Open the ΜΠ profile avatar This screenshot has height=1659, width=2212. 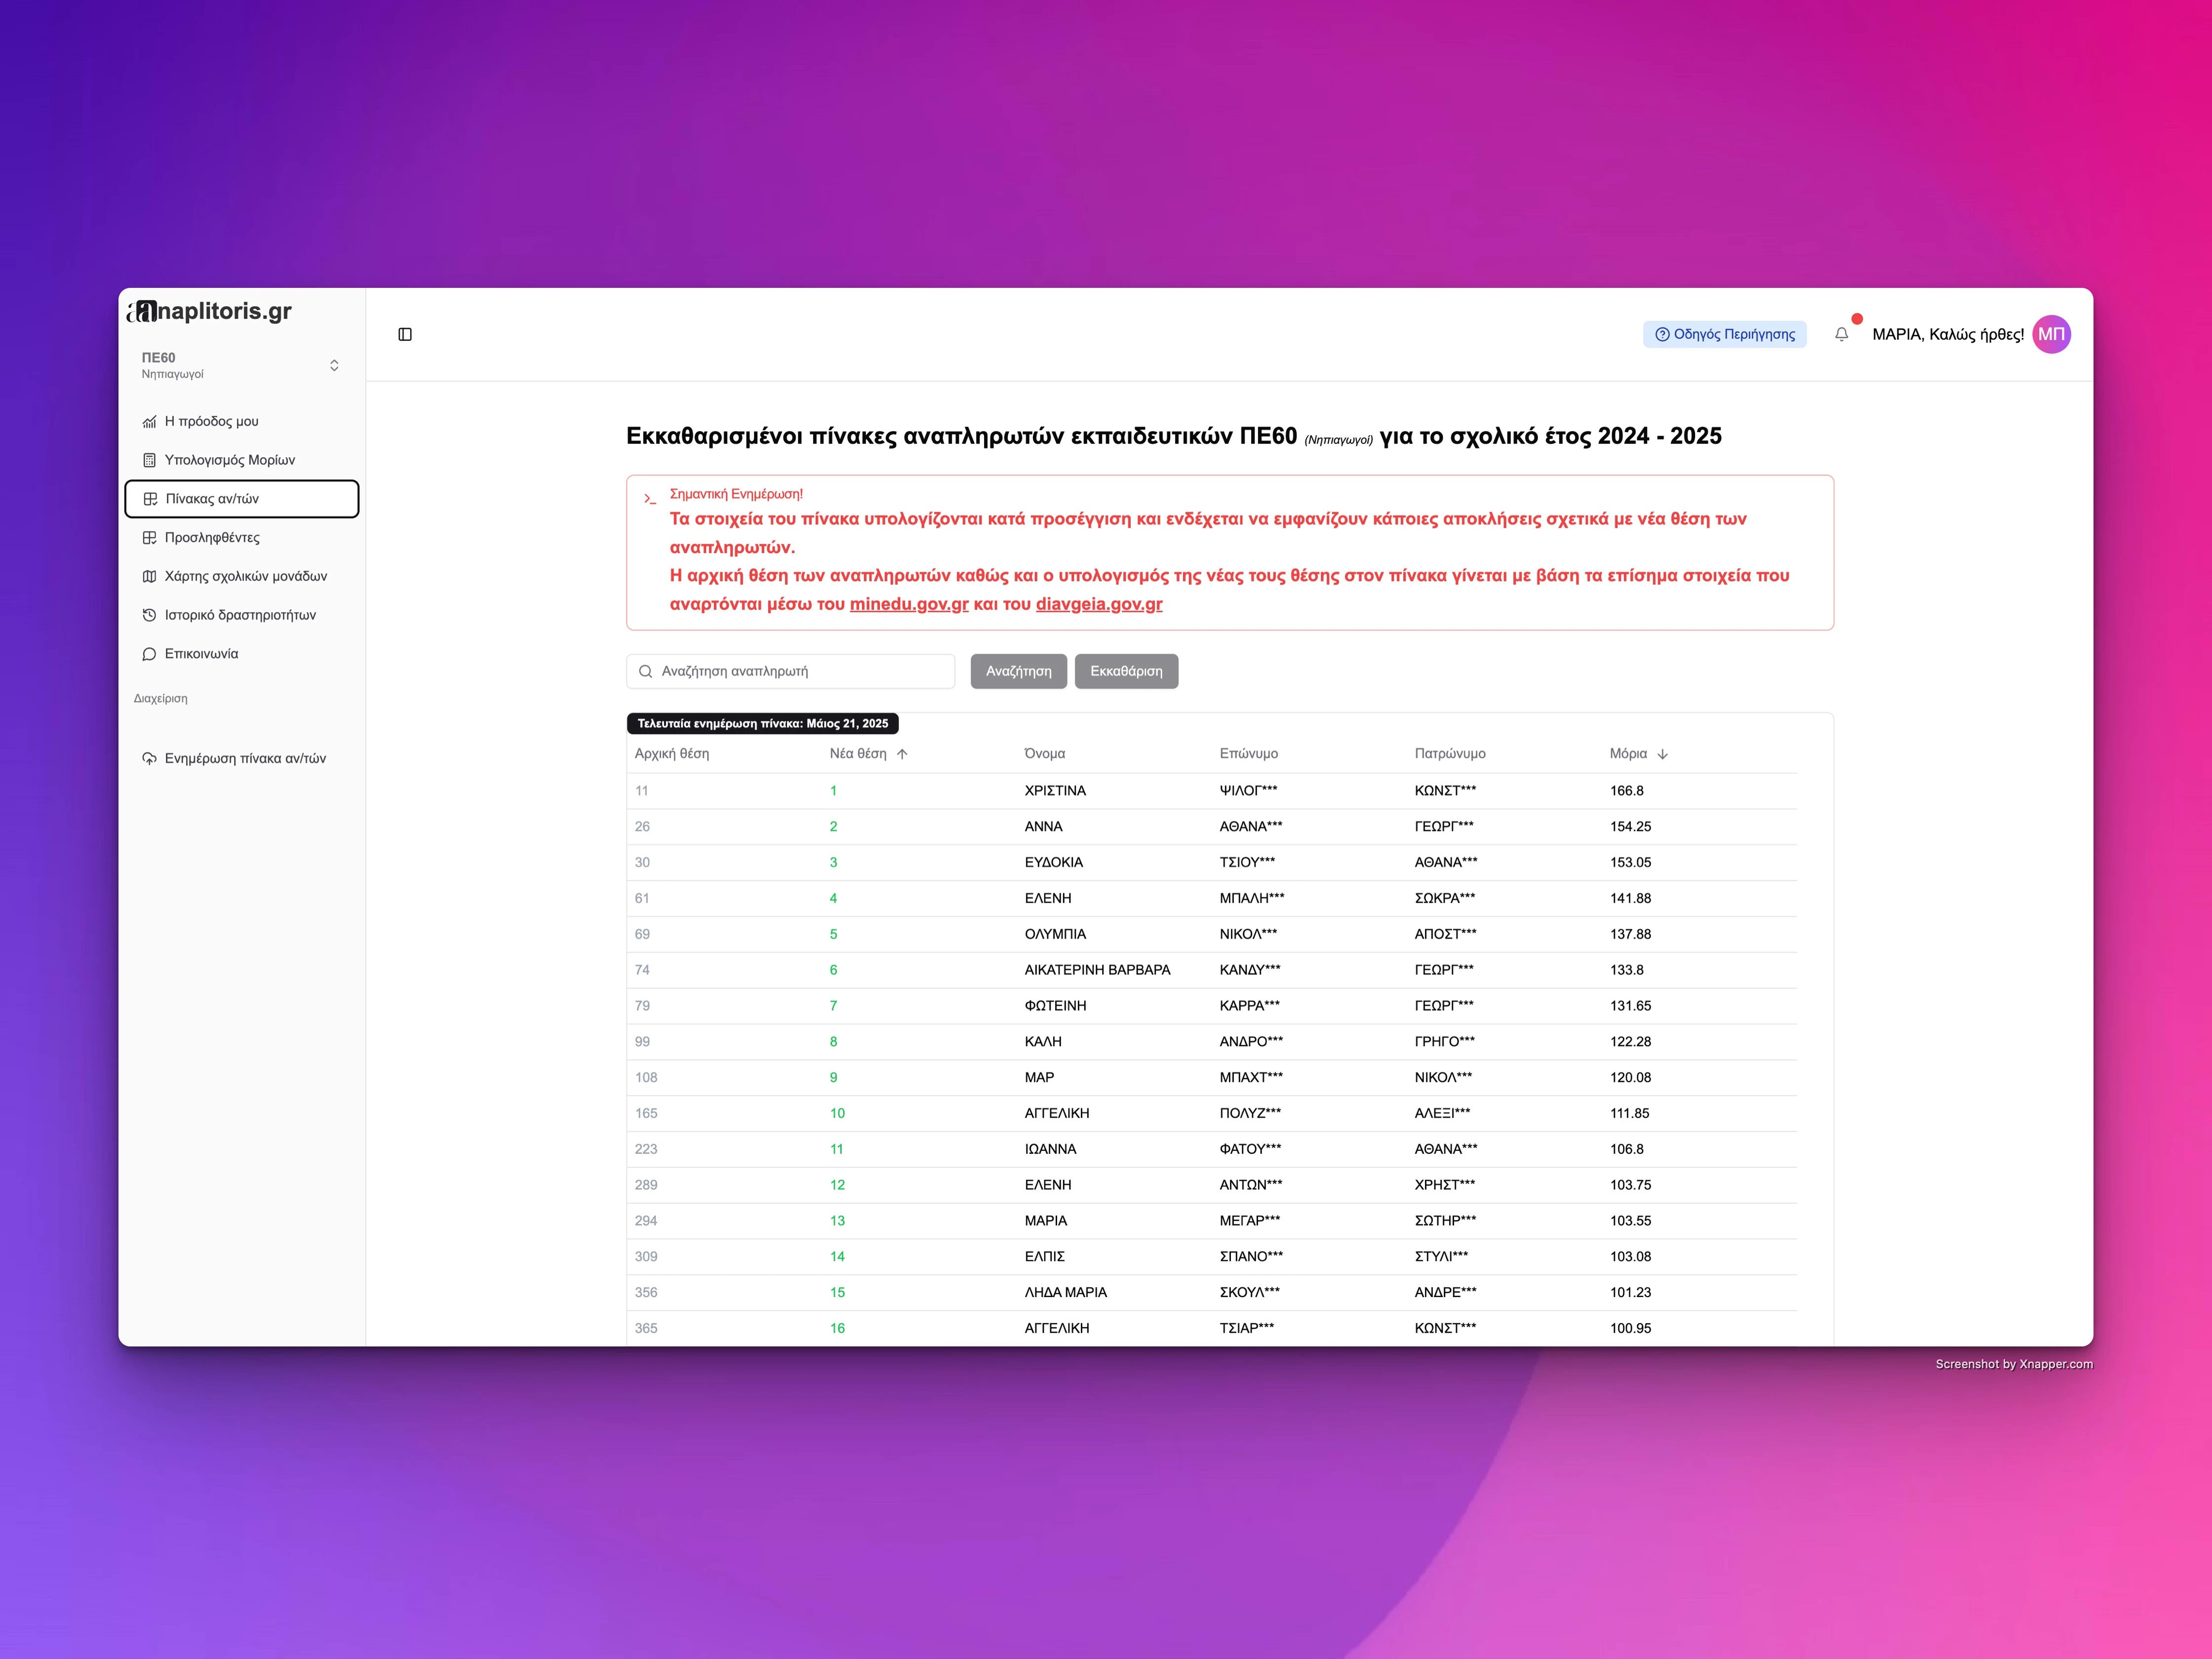2052,334
